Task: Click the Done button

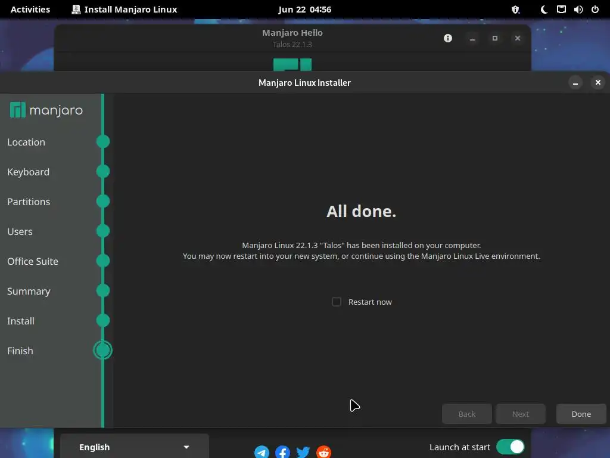Action: 581,414
